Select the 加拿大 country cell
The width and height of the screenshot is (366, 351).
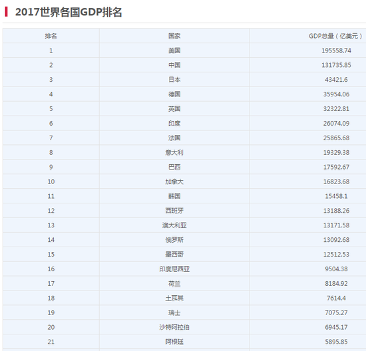pyautogui.click(x=174, y=181)
